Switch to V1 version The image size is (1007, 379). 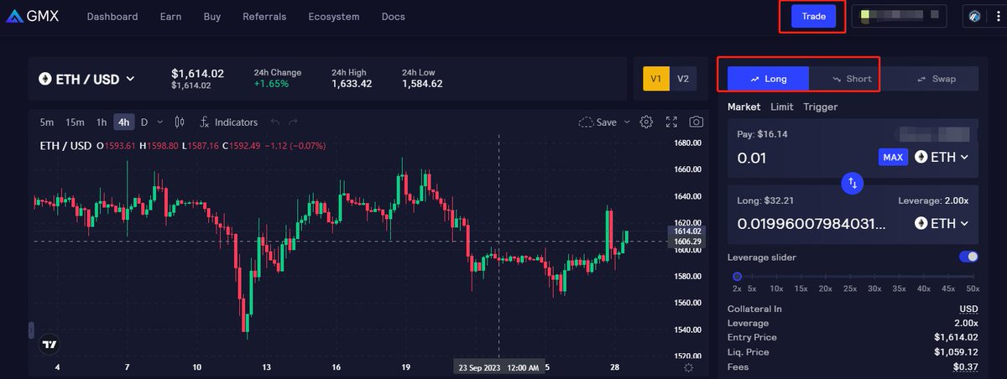656,79
